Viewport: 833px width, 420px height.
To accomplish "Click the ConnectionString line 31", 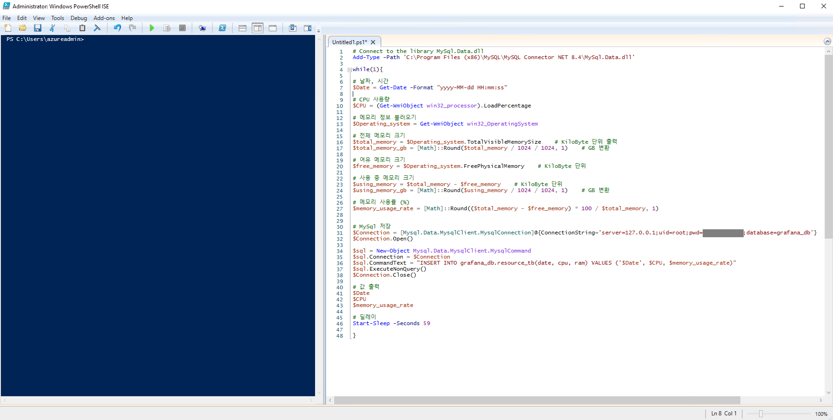I will [x=584, y=233].
